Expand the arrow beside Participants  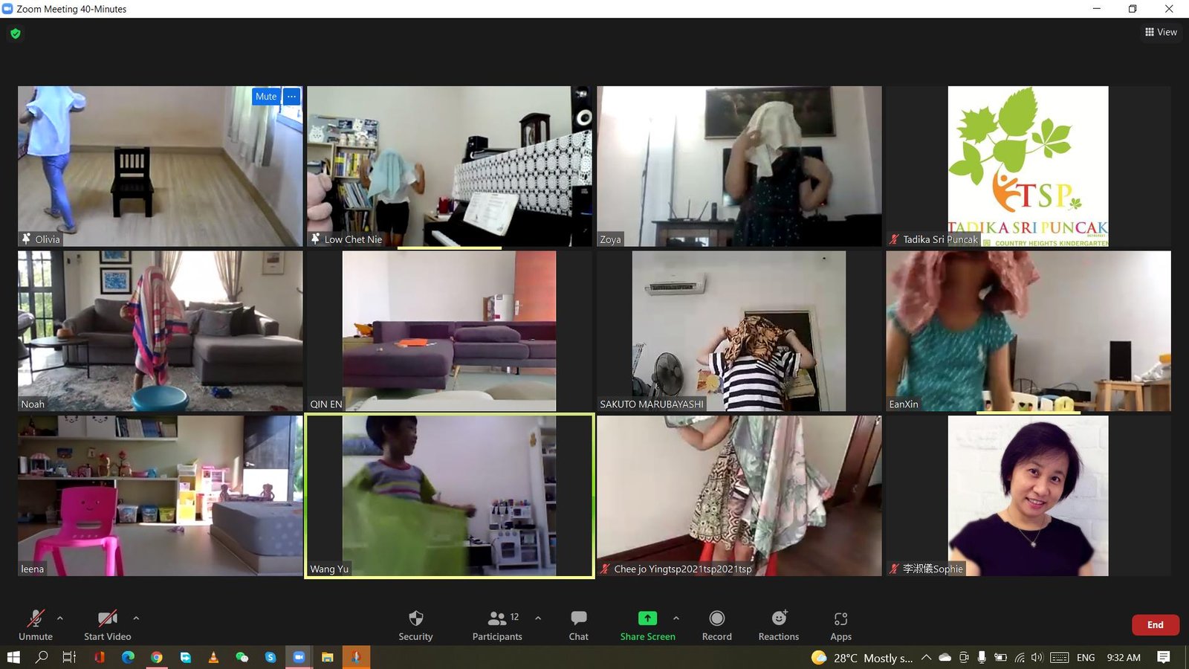(538, 618)
